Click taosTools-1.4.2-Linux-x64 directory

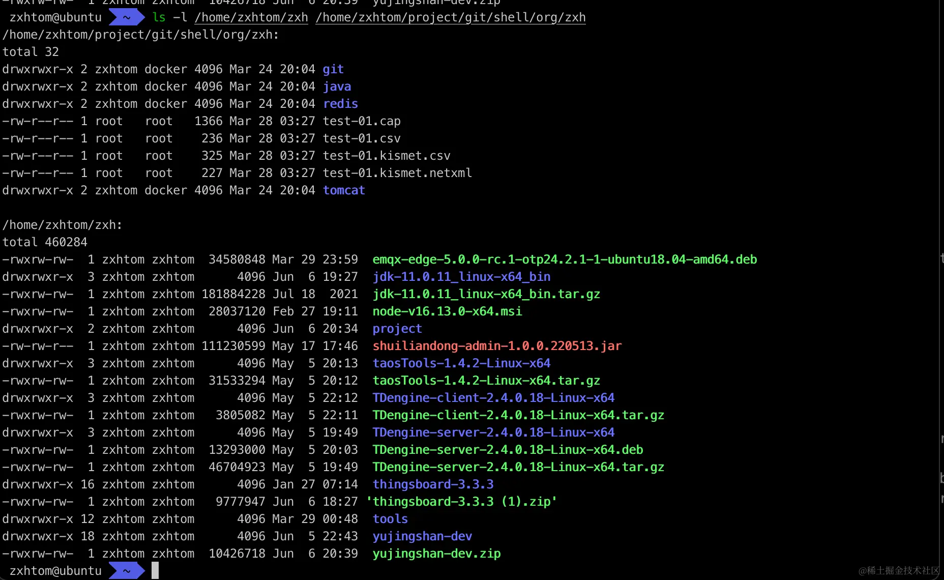(x=461, y=363)
